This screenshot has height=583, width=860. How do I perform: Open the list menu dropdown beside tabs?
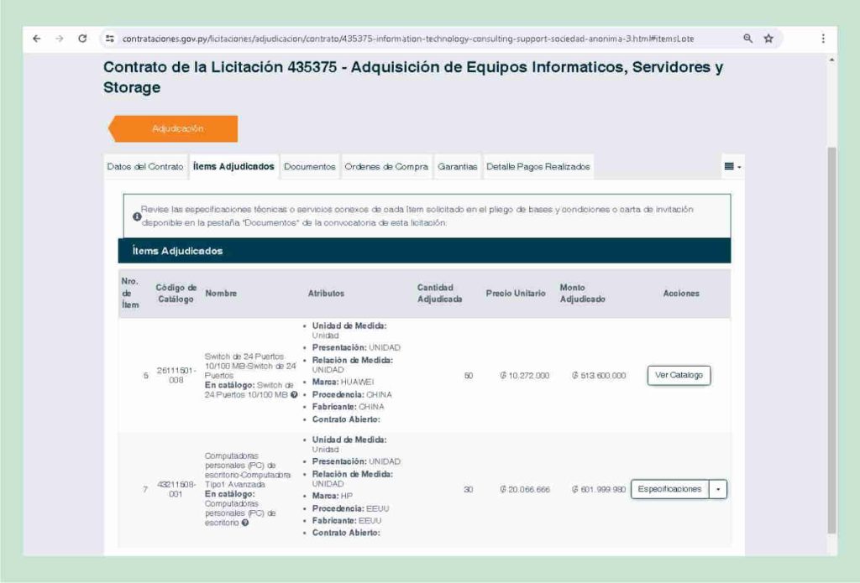(732, 167)
